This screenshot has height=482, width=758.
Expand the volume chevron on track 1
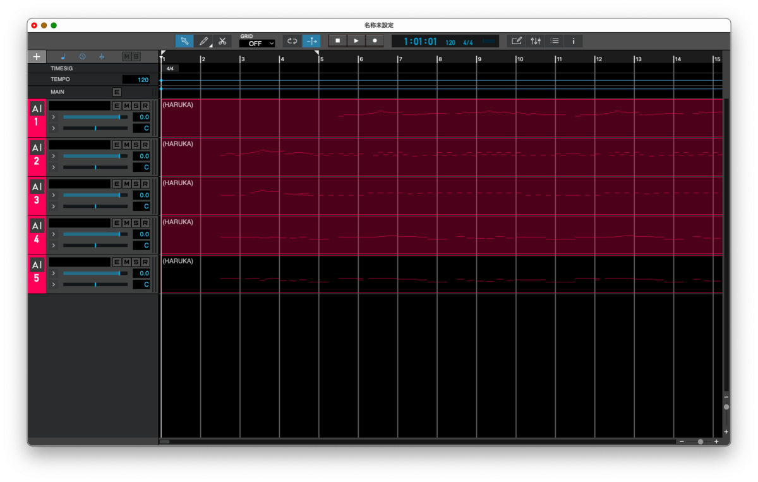coord(54,117)
